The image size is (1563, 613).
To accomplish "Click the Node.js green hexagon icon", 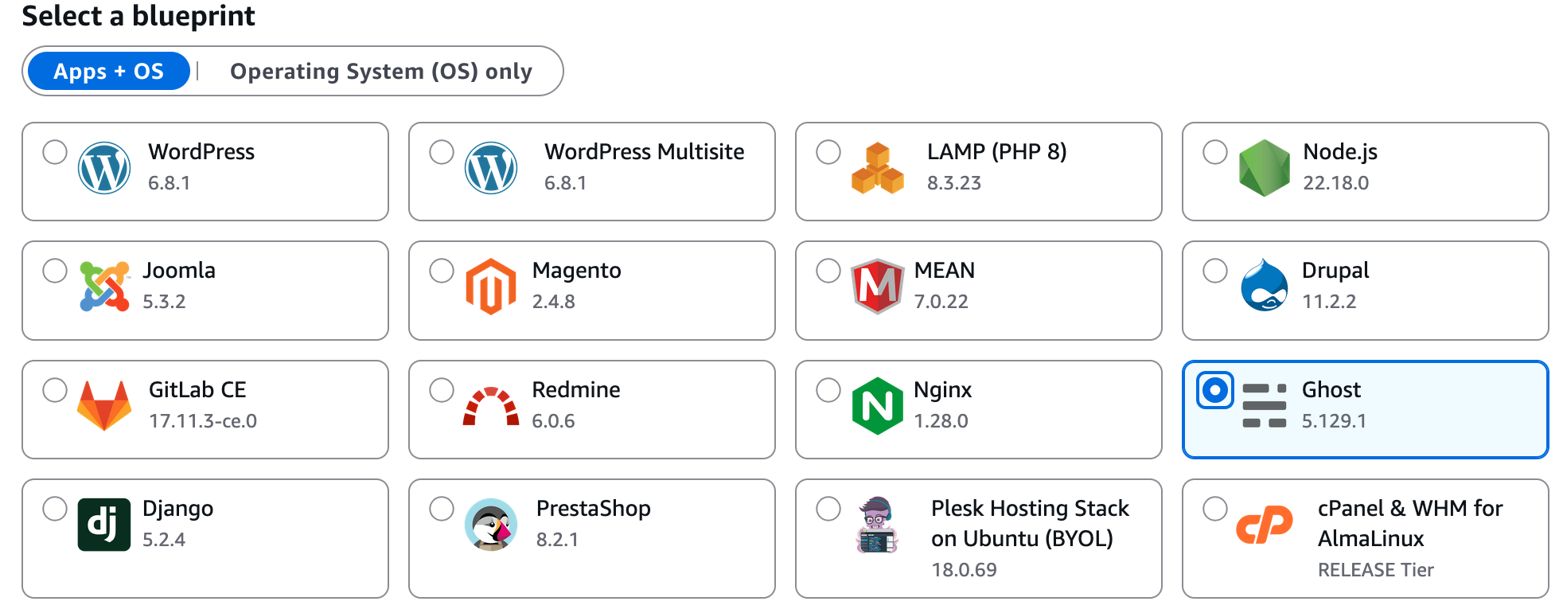I will pos(1264,168).
